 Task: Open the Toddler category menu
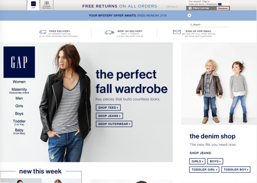click(19, 122)
